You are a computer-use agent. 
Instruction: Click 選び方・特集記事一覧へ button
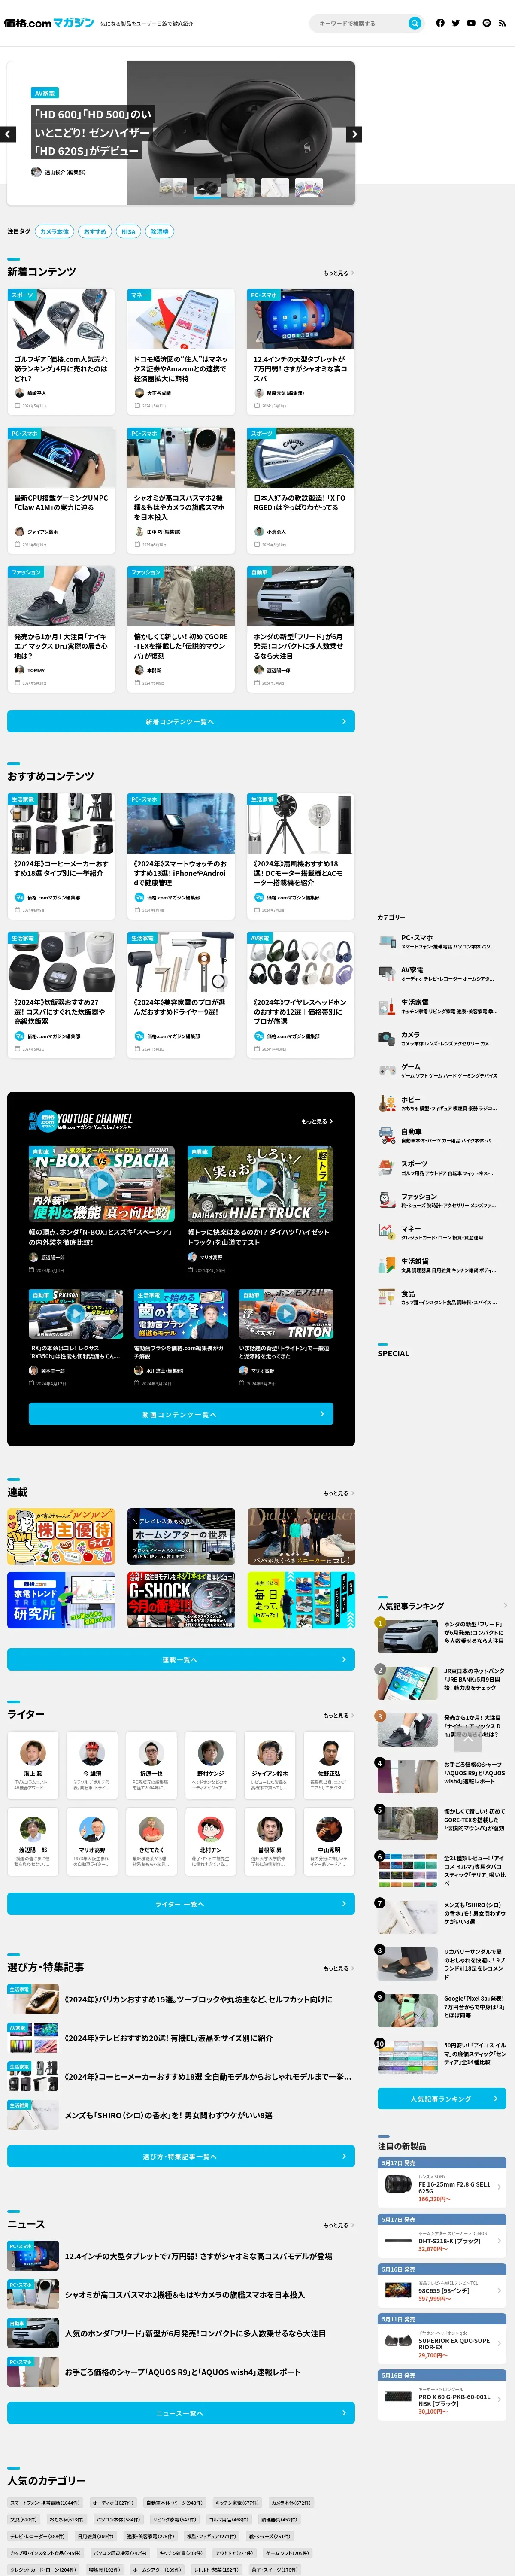pos(181,2156)
